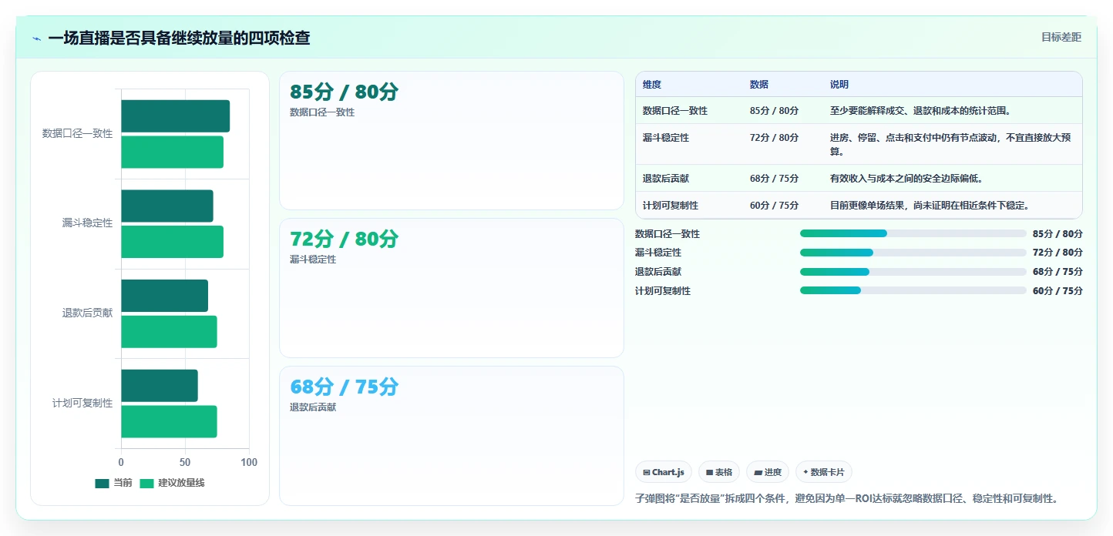Click 68分 / 75分 in the table
The width and height of the screenshot is (1113, 536).
tap(775, 179)
